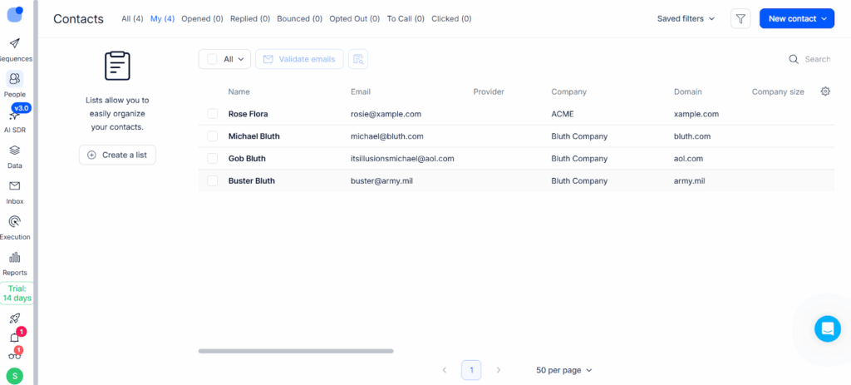851x385 pixels.
Task: Open the Sequences section in sidebar
Action: pyautogui.click(x=15, y=49)
